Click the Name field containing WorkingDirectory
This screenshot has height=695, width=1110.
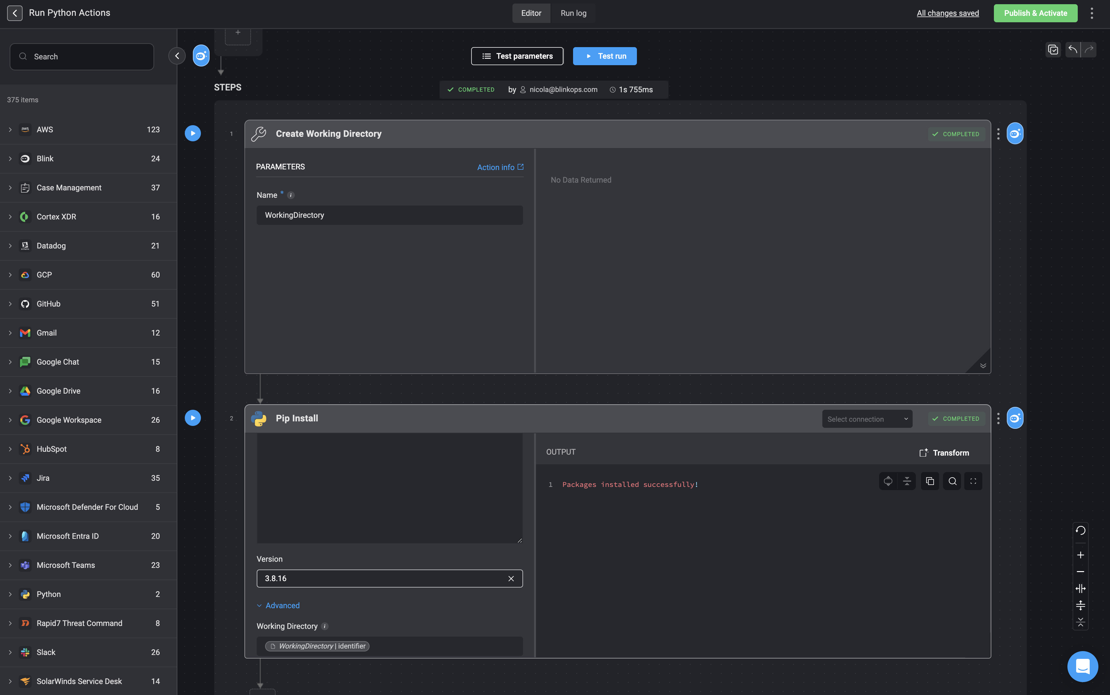390,215
